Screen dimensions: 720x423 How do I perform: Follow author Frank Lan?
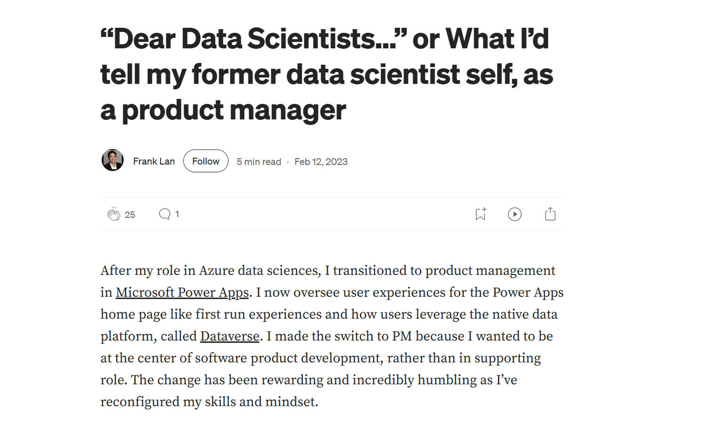[206, 161]
